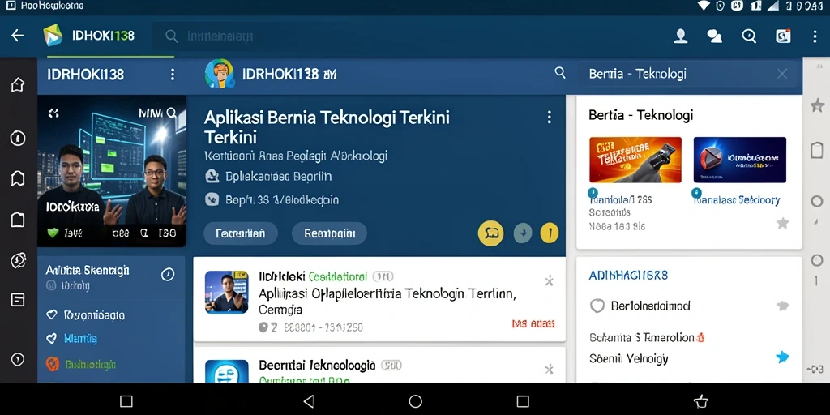Image resolution: width=830 pixels, height=415 pixels.
Task: Open the dark blue play-logo thumbnail
Action: 739,160
